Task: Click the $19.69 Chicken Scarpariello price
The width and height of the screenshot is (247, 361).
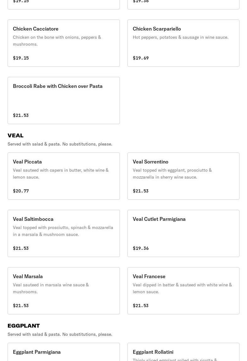Action: (141, 58)
